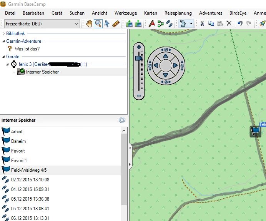Image resolution: width=266 pixels, height=221 pixels.
Task: Click the 'Was ist das?' link
Action: (x=27, y=49)
